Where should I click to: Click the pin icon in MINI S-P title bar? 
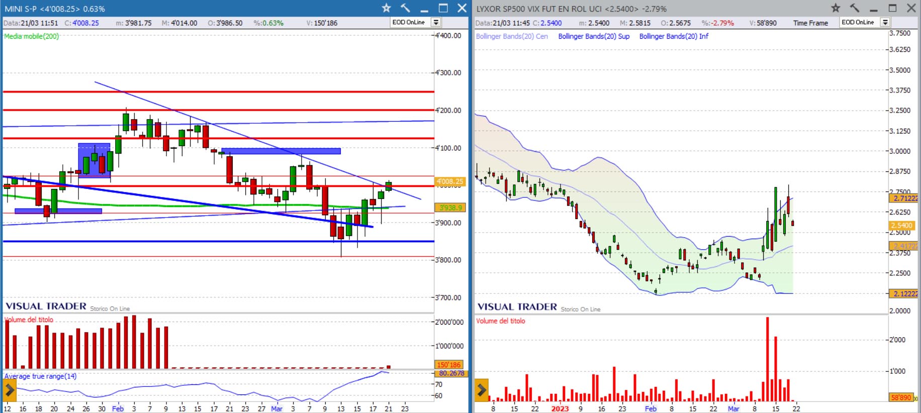coord(405,8)
